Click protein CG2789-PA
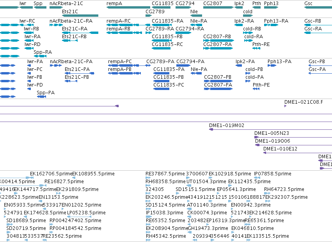Viewport: 332px width, 242px height. [x=160, y=61]
